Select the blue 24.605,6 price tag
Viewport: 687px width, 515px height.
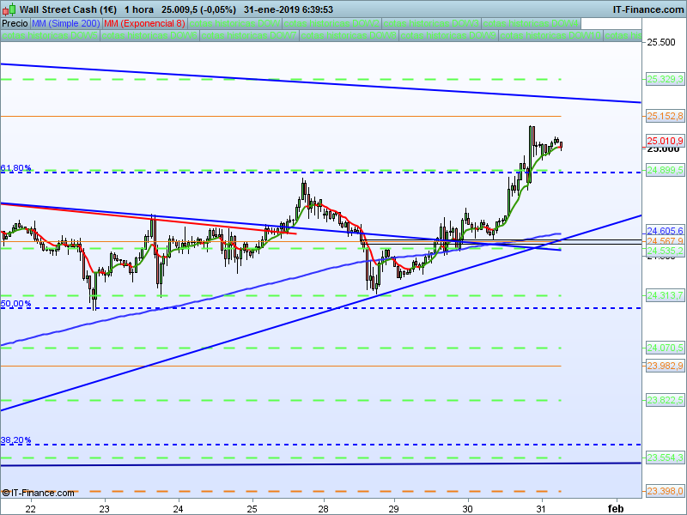pos(665,231)
